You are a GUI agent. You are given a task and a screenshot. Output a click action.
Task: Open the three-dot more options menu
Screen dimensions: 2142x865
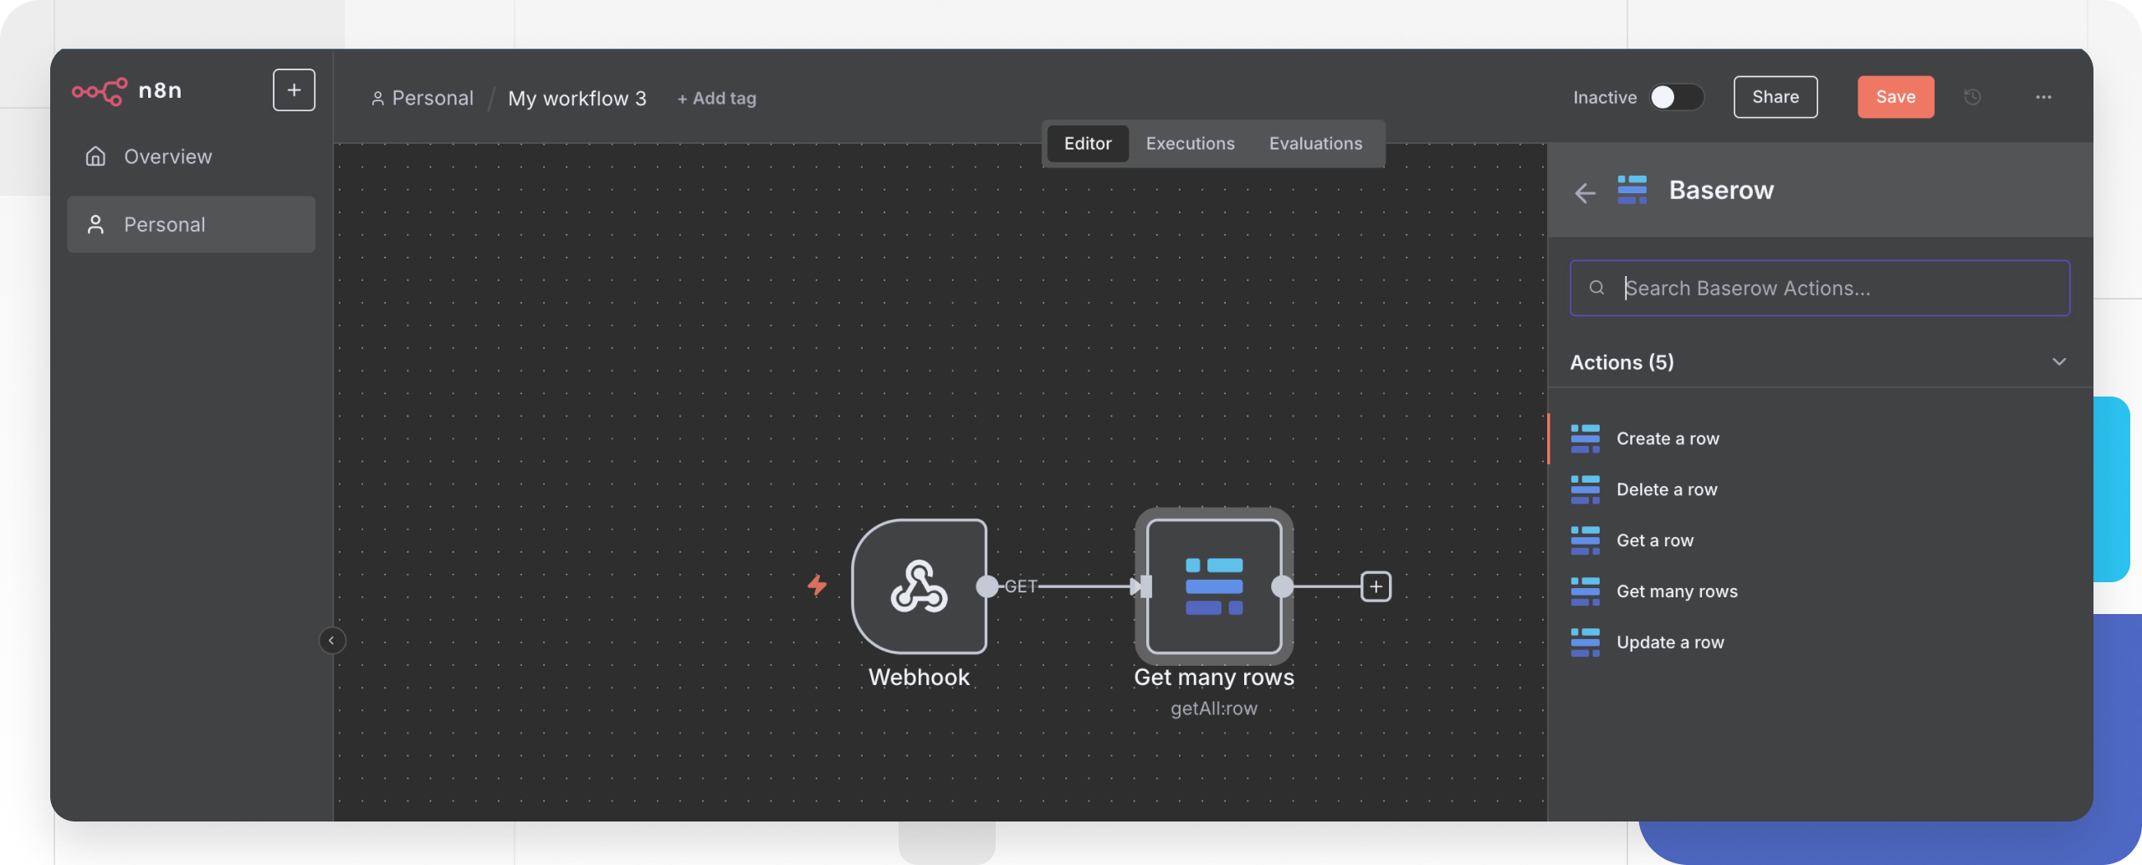point(2043,97)
